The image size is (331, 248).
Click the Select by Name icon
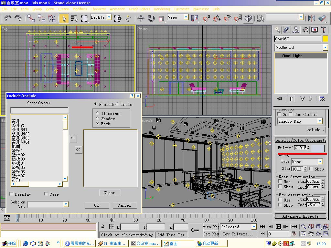click(x=74, y=18)
